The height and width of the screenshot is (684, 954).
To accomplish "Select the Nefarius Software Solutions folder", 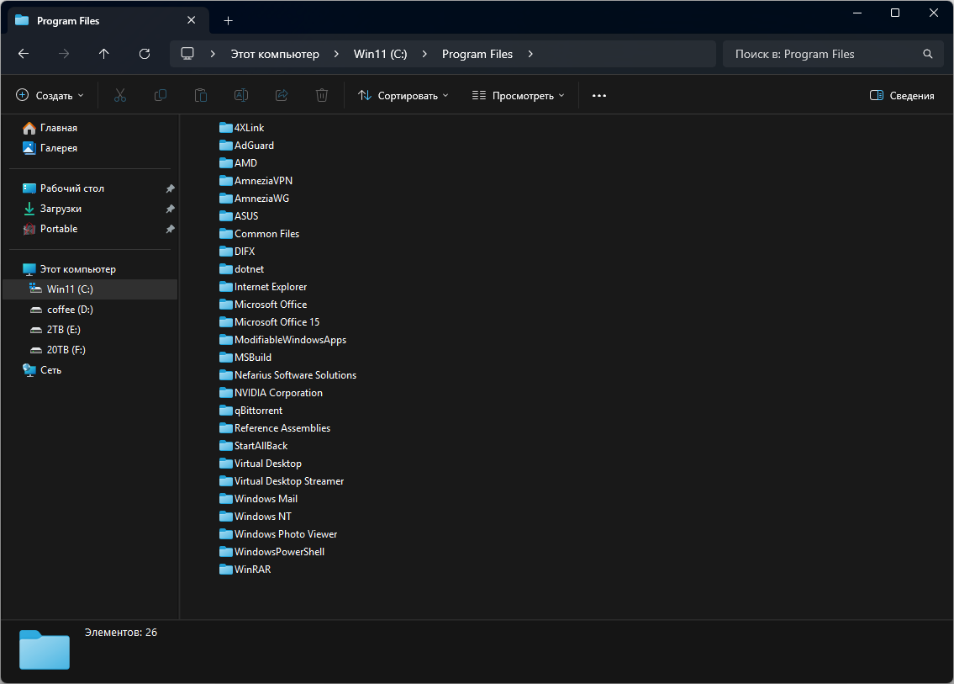I will (x=287, y=374).
